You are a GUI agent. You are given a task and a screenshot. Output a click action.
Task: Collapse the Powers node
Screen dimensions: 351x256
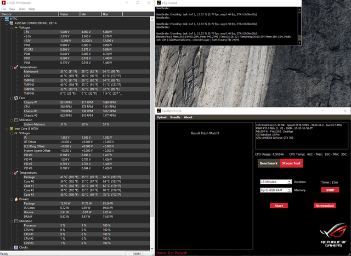pyautogui.click(x=12, y=199)
